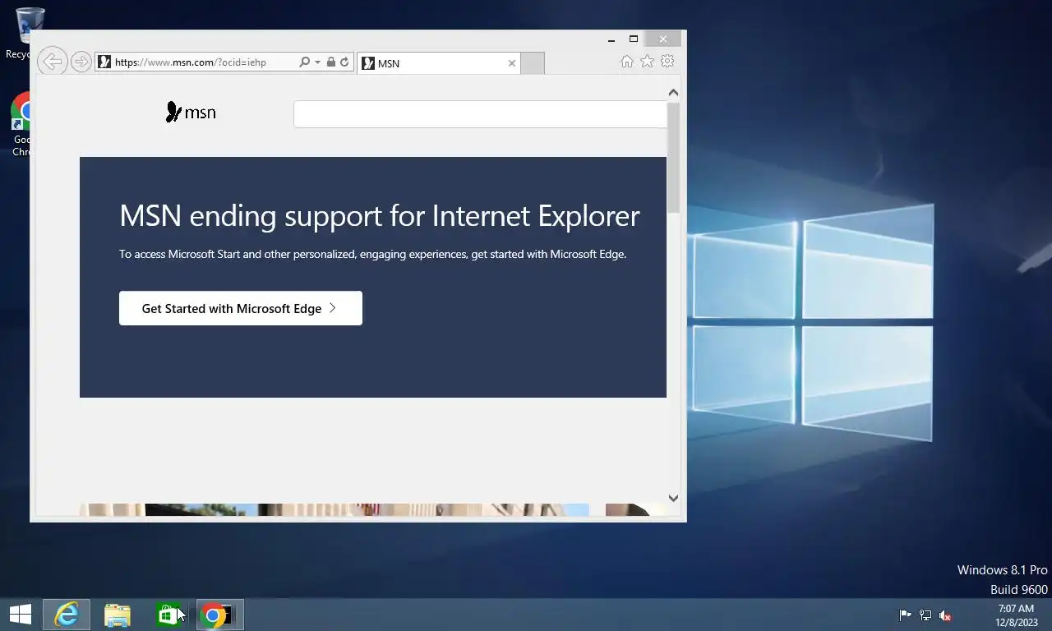1052x631 pixels.
Task: Click the security lock icon in the address bar
Action: [330, 62]
